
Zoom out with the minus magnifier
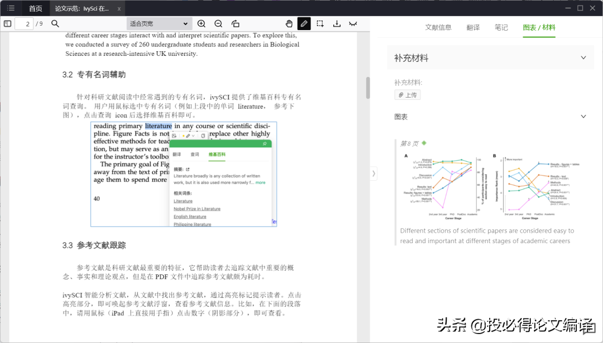(x=218, y=24)
